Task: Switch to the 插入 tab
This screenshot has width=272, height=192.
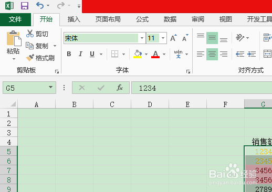Action: point(74,19)
